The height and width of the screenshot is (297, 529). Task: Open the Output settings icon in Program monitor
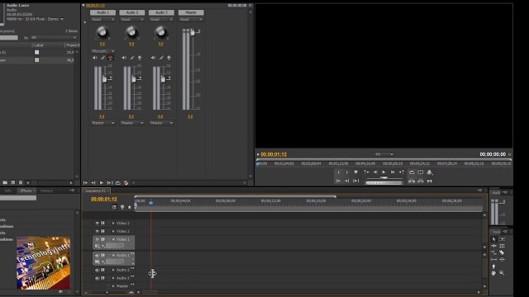(430, 172)
